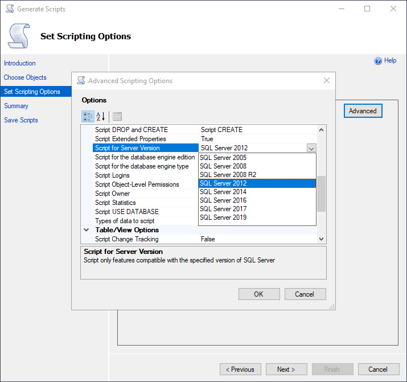Close the Advanced Scripting Options dialog
Screen dimensions: 407x382
[327, 80]
